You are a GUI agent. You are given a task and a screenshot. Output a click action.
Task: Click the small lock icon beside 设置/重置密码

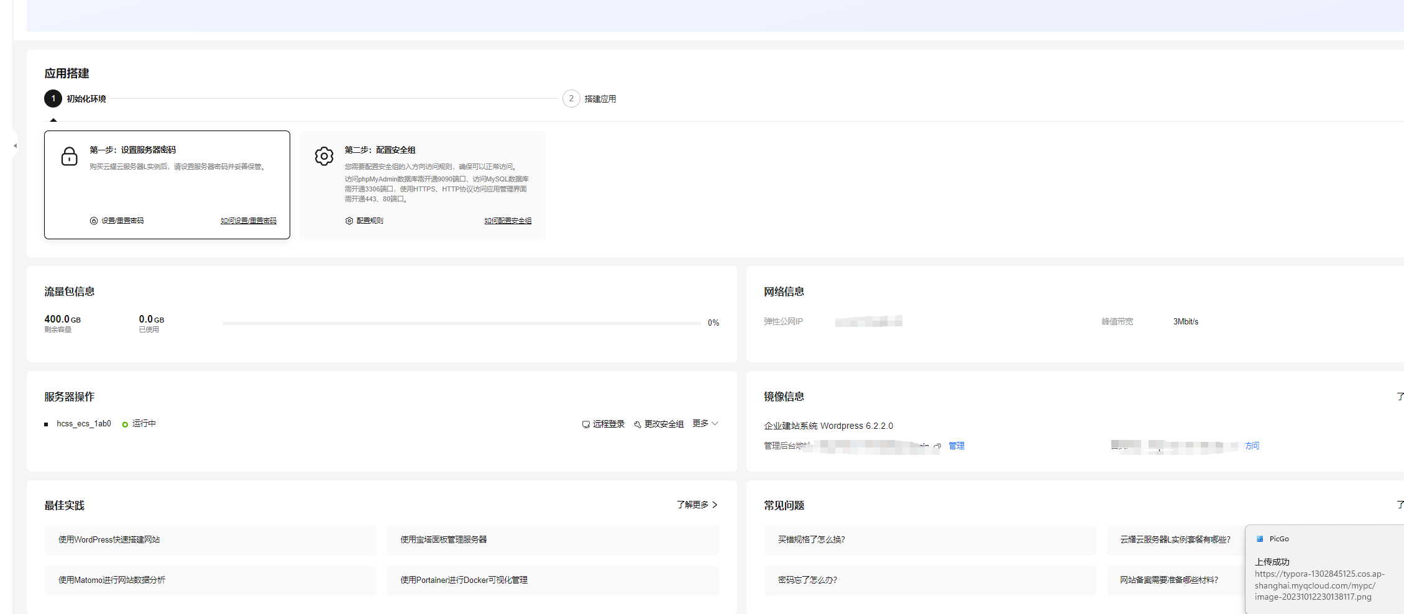point(94,221)
